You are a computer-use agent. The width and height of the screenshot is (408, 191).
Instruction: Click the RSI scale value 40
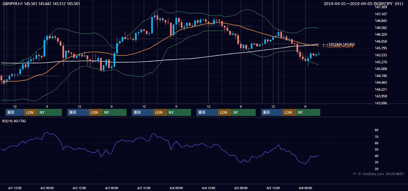tap(376, 156)
